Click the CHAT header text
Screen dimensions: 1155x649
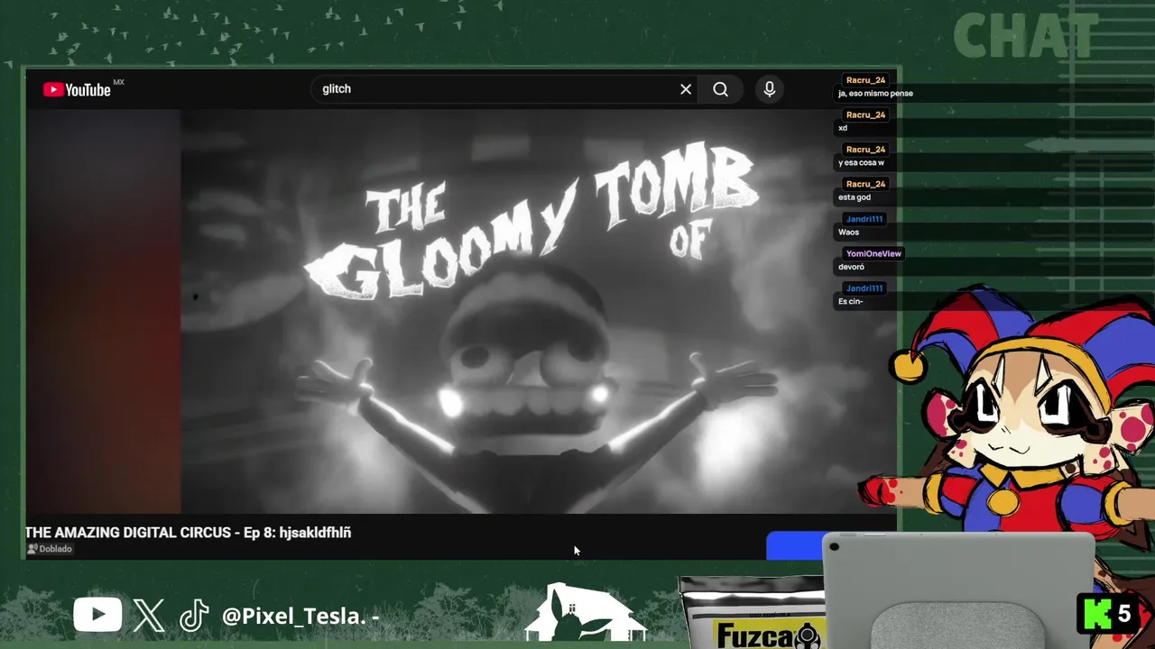tap(1025, 37)
